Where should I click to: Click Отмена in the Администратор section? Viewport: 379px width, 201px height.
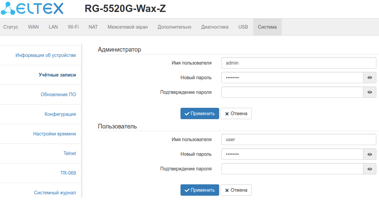pos(236,113)
